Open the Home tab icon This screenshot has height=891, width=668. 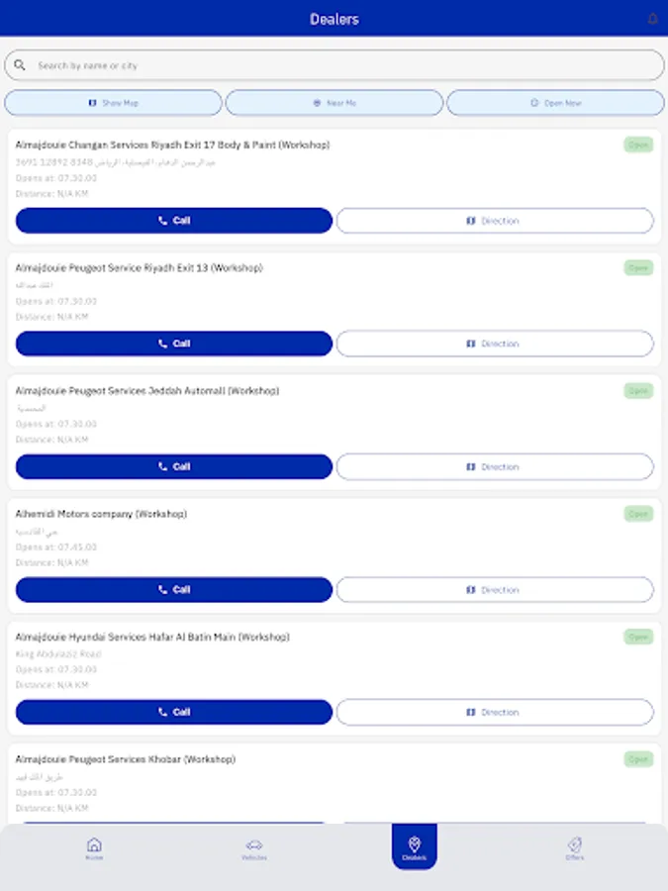(x=94, y=843)
